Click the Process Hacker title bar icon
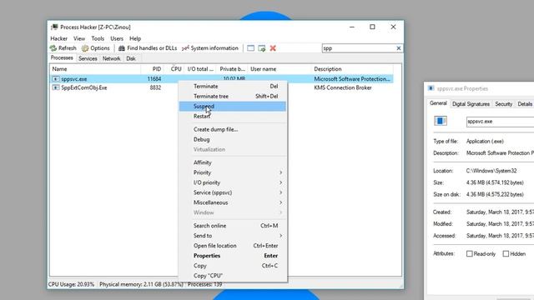Image resolution: width=534 pixels, height=300 pixels. [54, 27]
